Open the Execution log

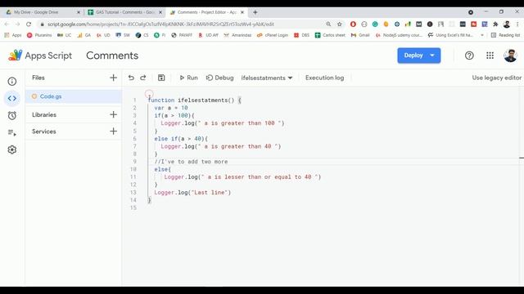pos(324,78)
